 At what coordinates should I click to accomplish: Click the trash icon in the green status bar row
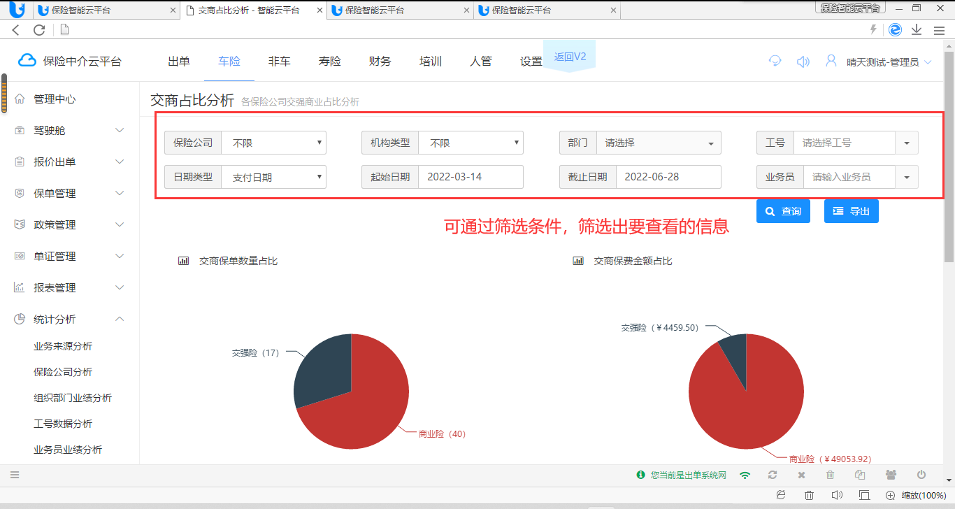[x=831, y=475]
